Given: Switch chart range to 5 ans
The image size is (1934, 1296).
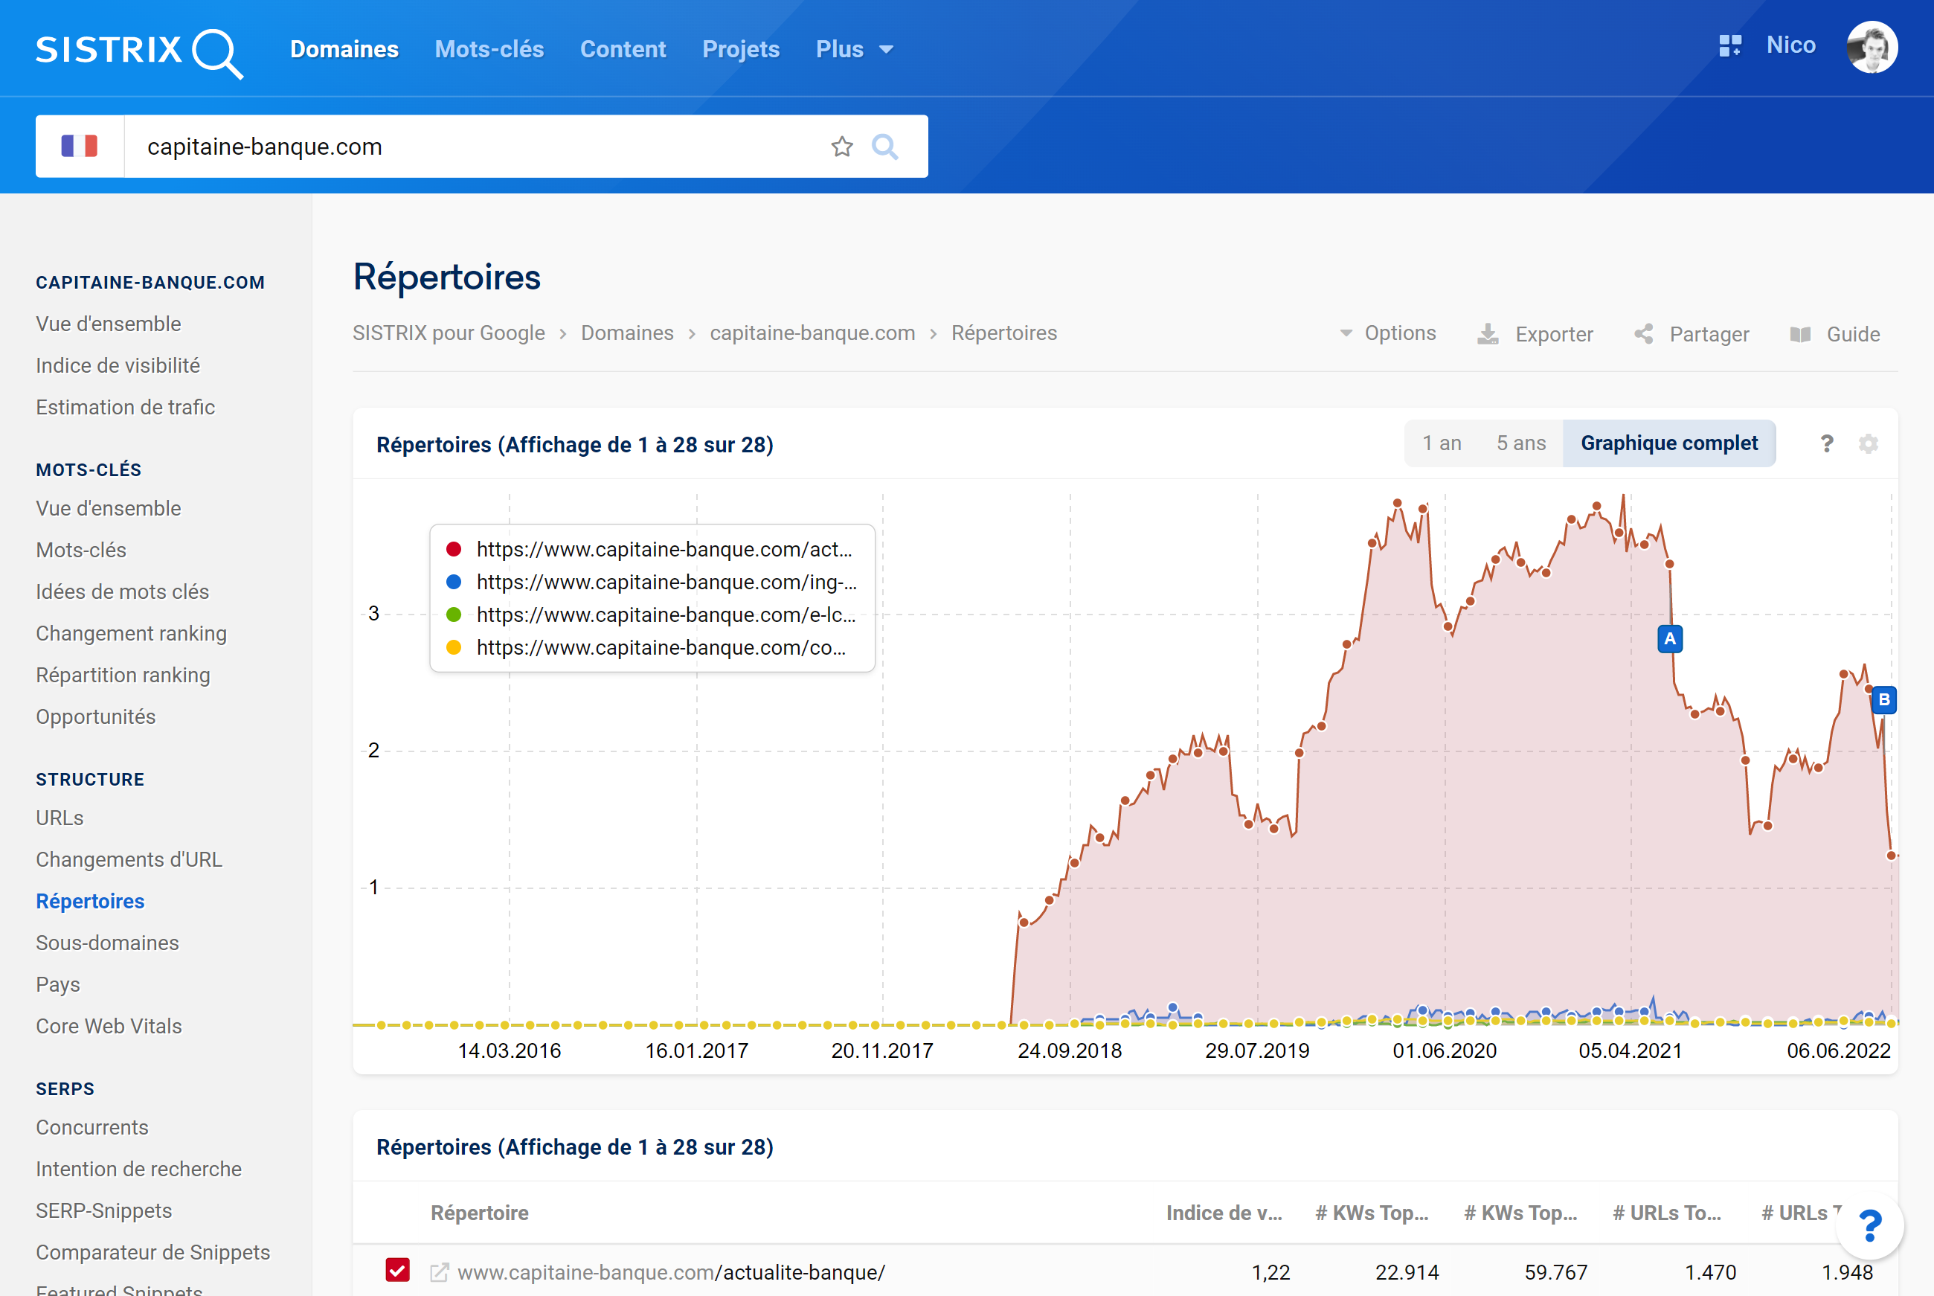Looking at the screenshot, I should [x=1521, y=443].
